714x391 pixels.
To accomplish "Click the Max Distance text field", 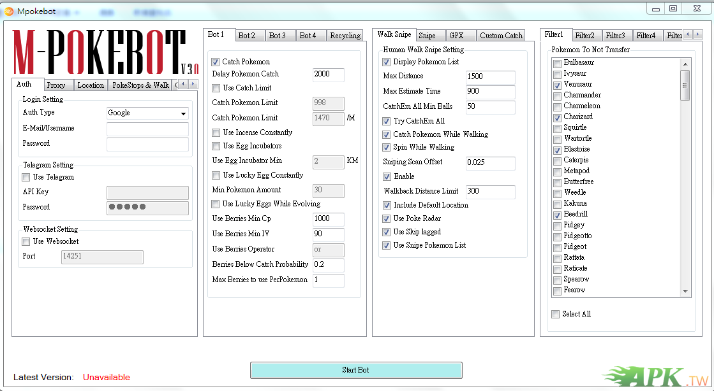I will pos(490,77).
